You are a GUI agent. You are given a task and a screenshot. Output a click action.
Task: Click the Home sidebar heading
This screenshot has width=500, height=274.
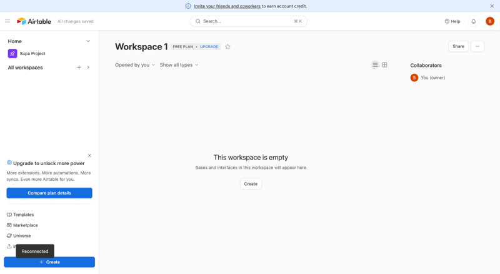14,41
